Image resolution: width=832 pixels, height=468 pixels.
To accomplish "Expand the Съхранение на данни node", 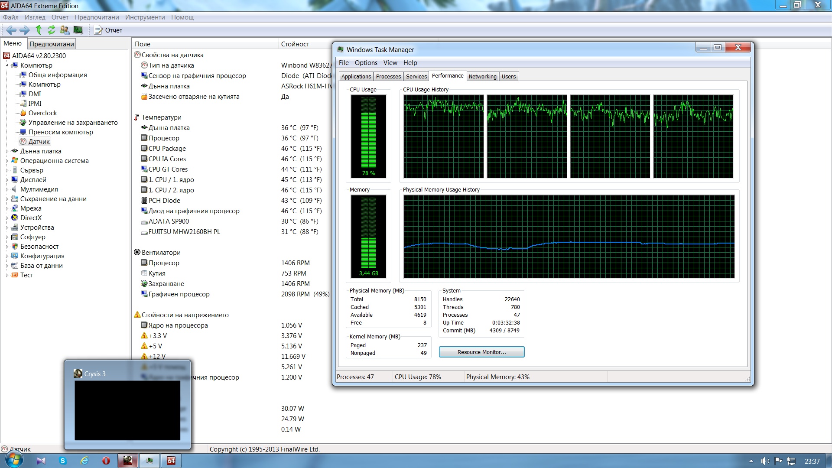I will point(7,199).
